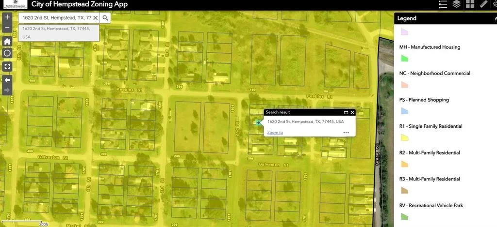Click the Search result popup title
This screenshot has height=227, width=497.
pyautogui.click(x=278, y=112)
